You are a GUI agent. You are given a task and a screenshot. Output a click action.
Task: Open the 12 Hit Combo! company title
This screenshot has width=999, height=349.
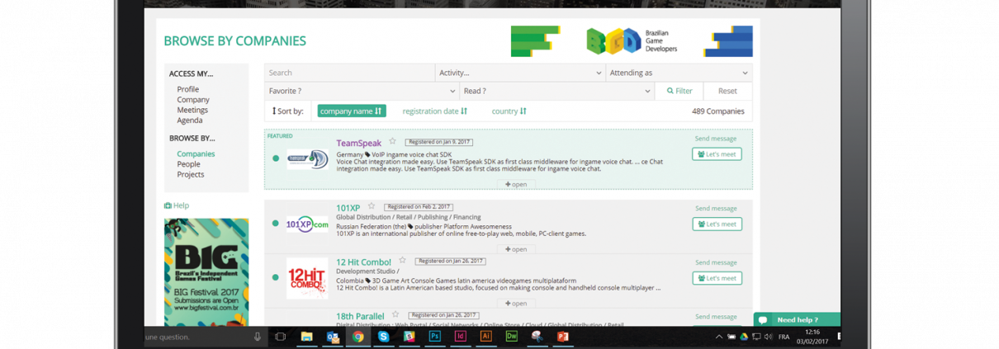(363, 262)
